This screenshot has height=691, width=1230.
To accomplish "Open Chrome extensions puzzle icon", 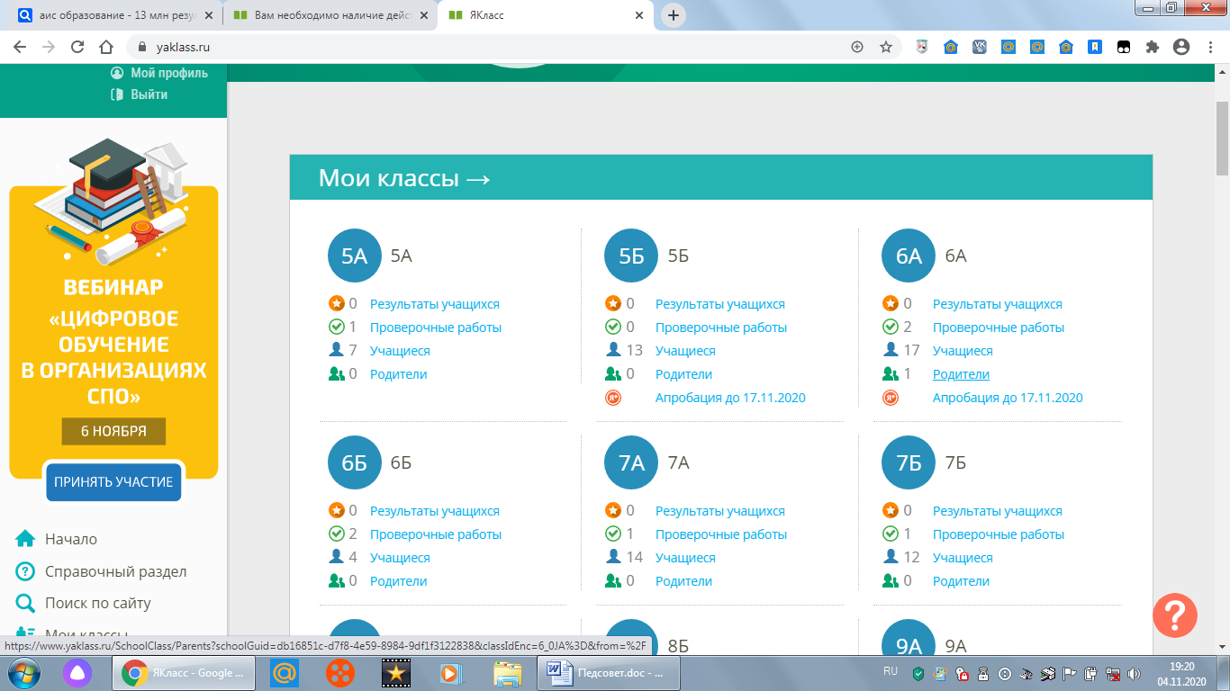I will click(x=1152, y=47).
